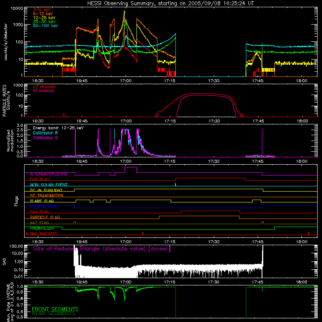Click the FRONTS_OFF flag label
The height and width of the screenshot is (322, 322).
42,228
